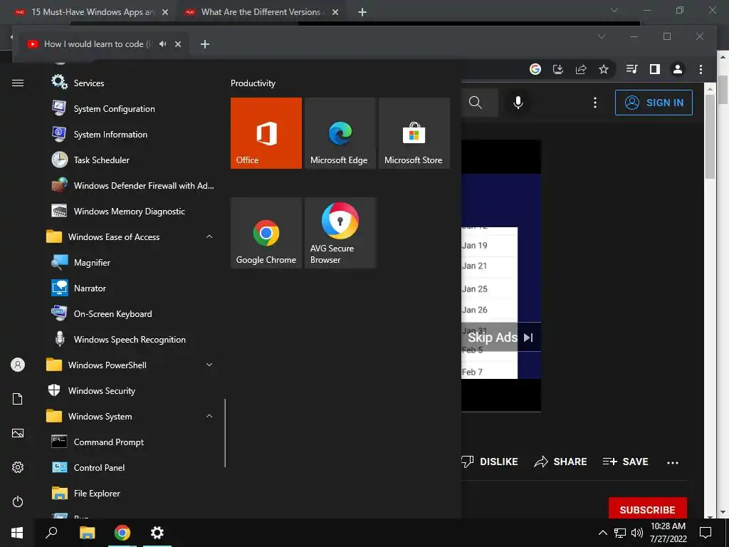Collapse Windows System folder
Viewport: 729px width, 547px height.
pos(209,416)
